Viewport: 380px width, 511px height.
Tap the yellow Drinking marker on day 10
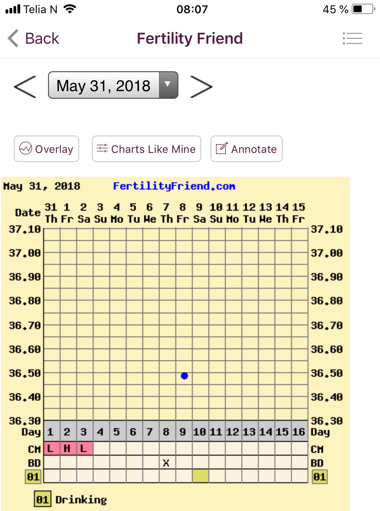click(x=200, y=476)
